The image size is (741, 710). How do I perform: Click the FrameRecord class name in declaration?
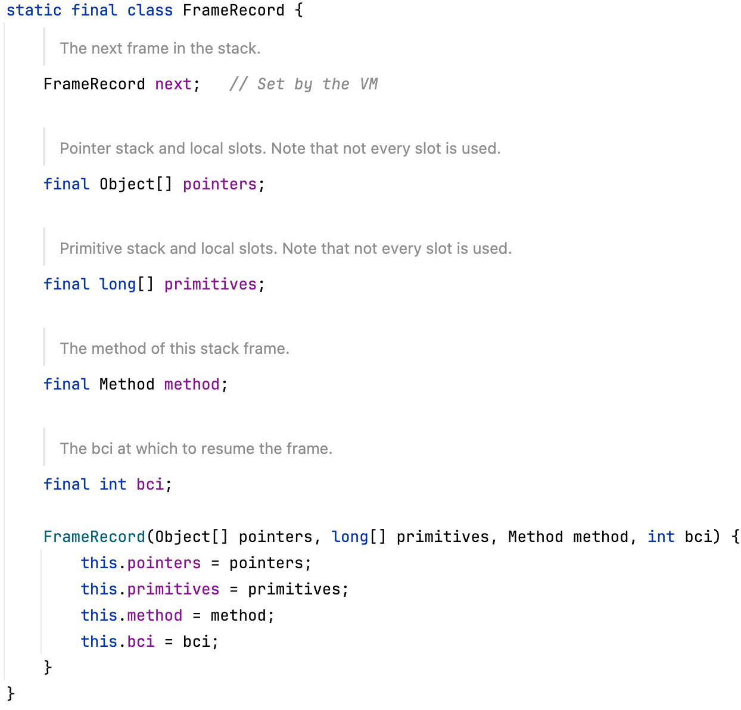pyautogui.click(x=233, y=10)
